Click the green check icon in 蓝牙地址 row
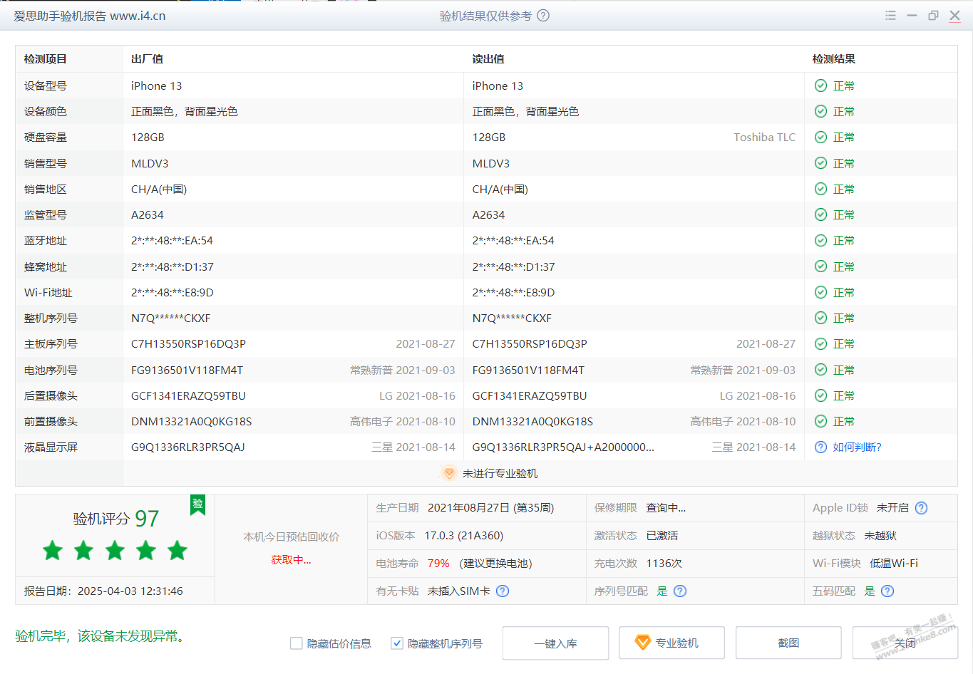 (820, 240)
